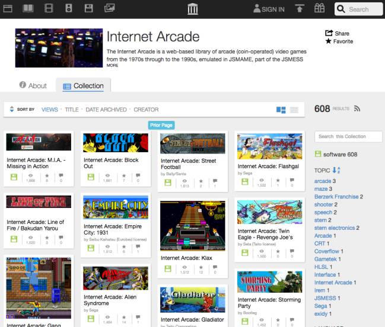This screenshot has width=385, height=327.
Task: Sort by Creator
Action: point(146,110)
